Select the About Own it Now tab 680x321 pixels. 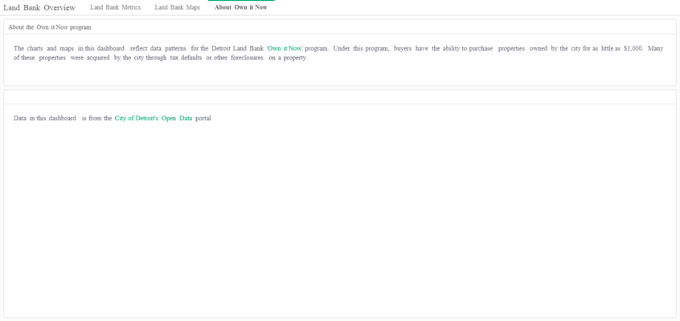240,7
